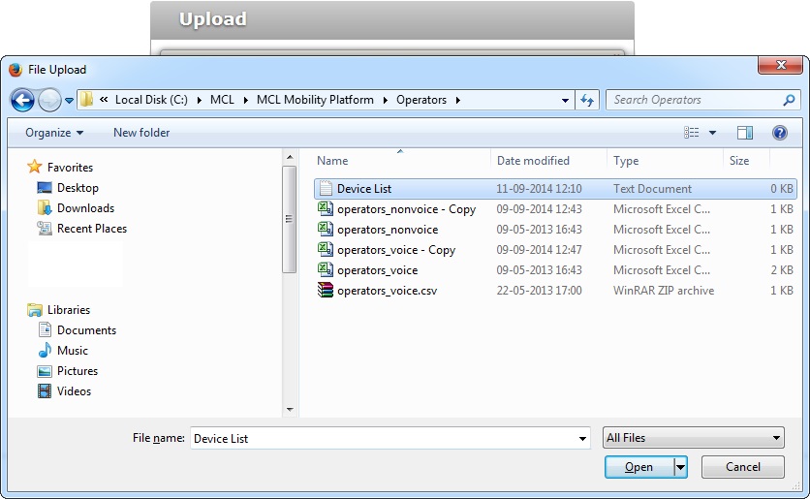Open Downloads in the navigation pane

(86, 208)
